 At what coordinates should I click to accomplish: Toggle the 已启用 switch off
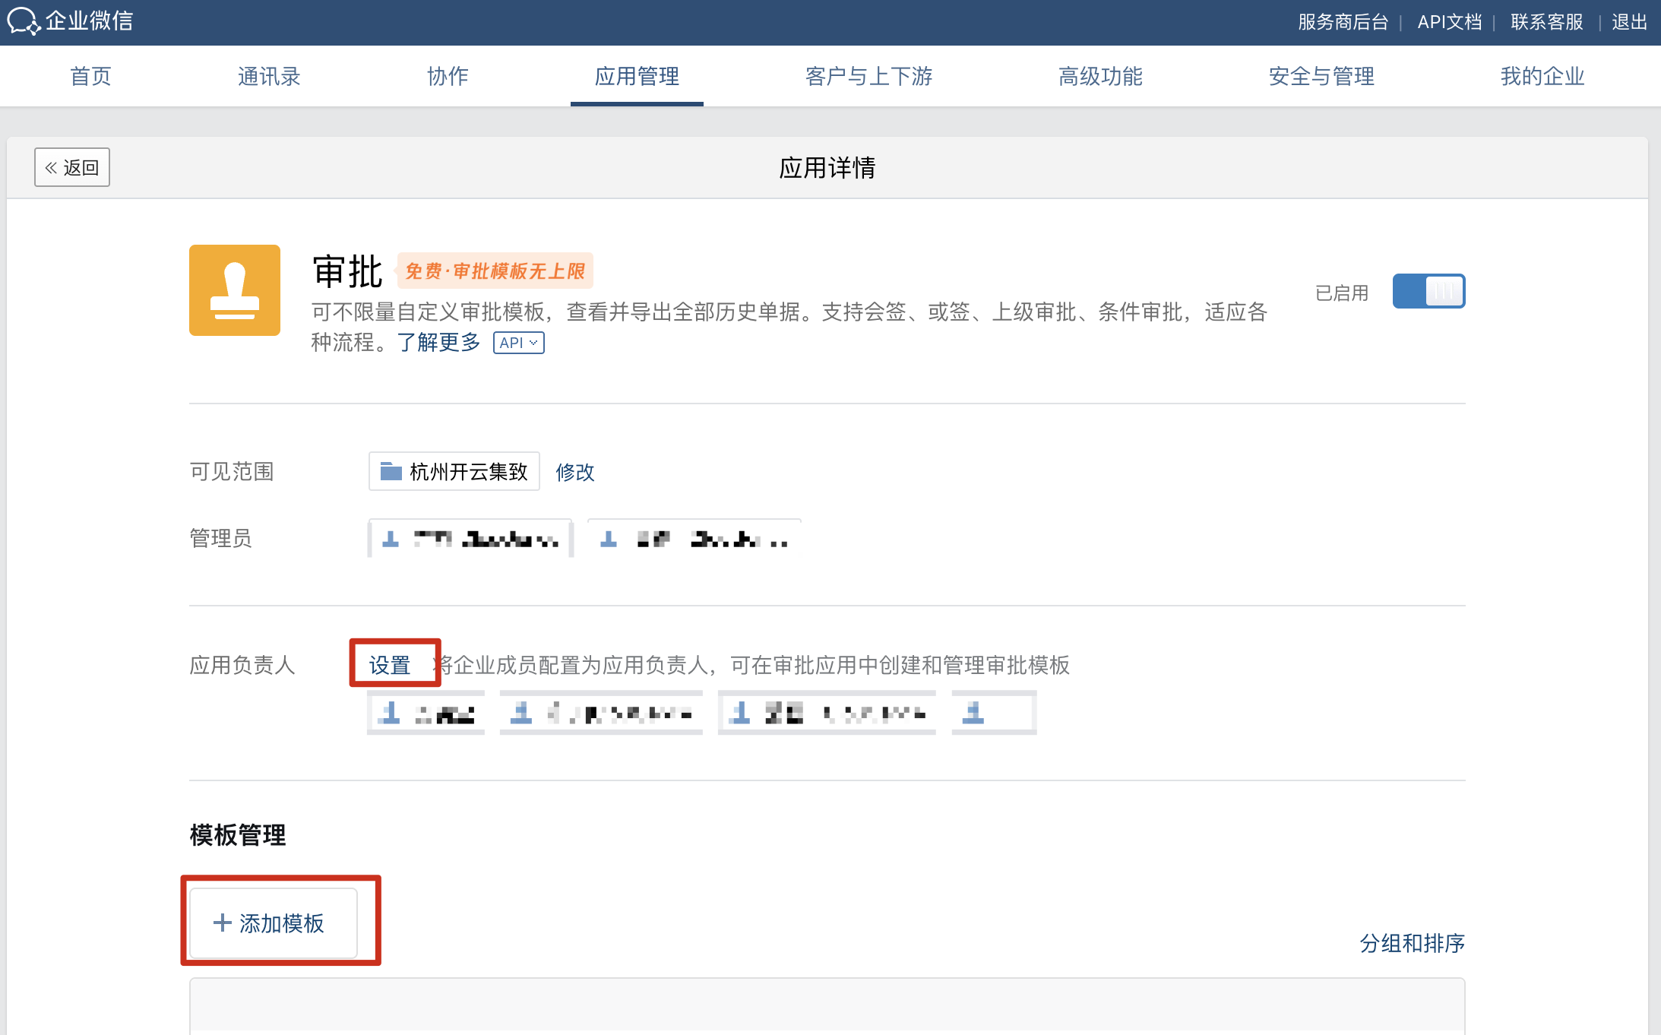pos(1428,292)
